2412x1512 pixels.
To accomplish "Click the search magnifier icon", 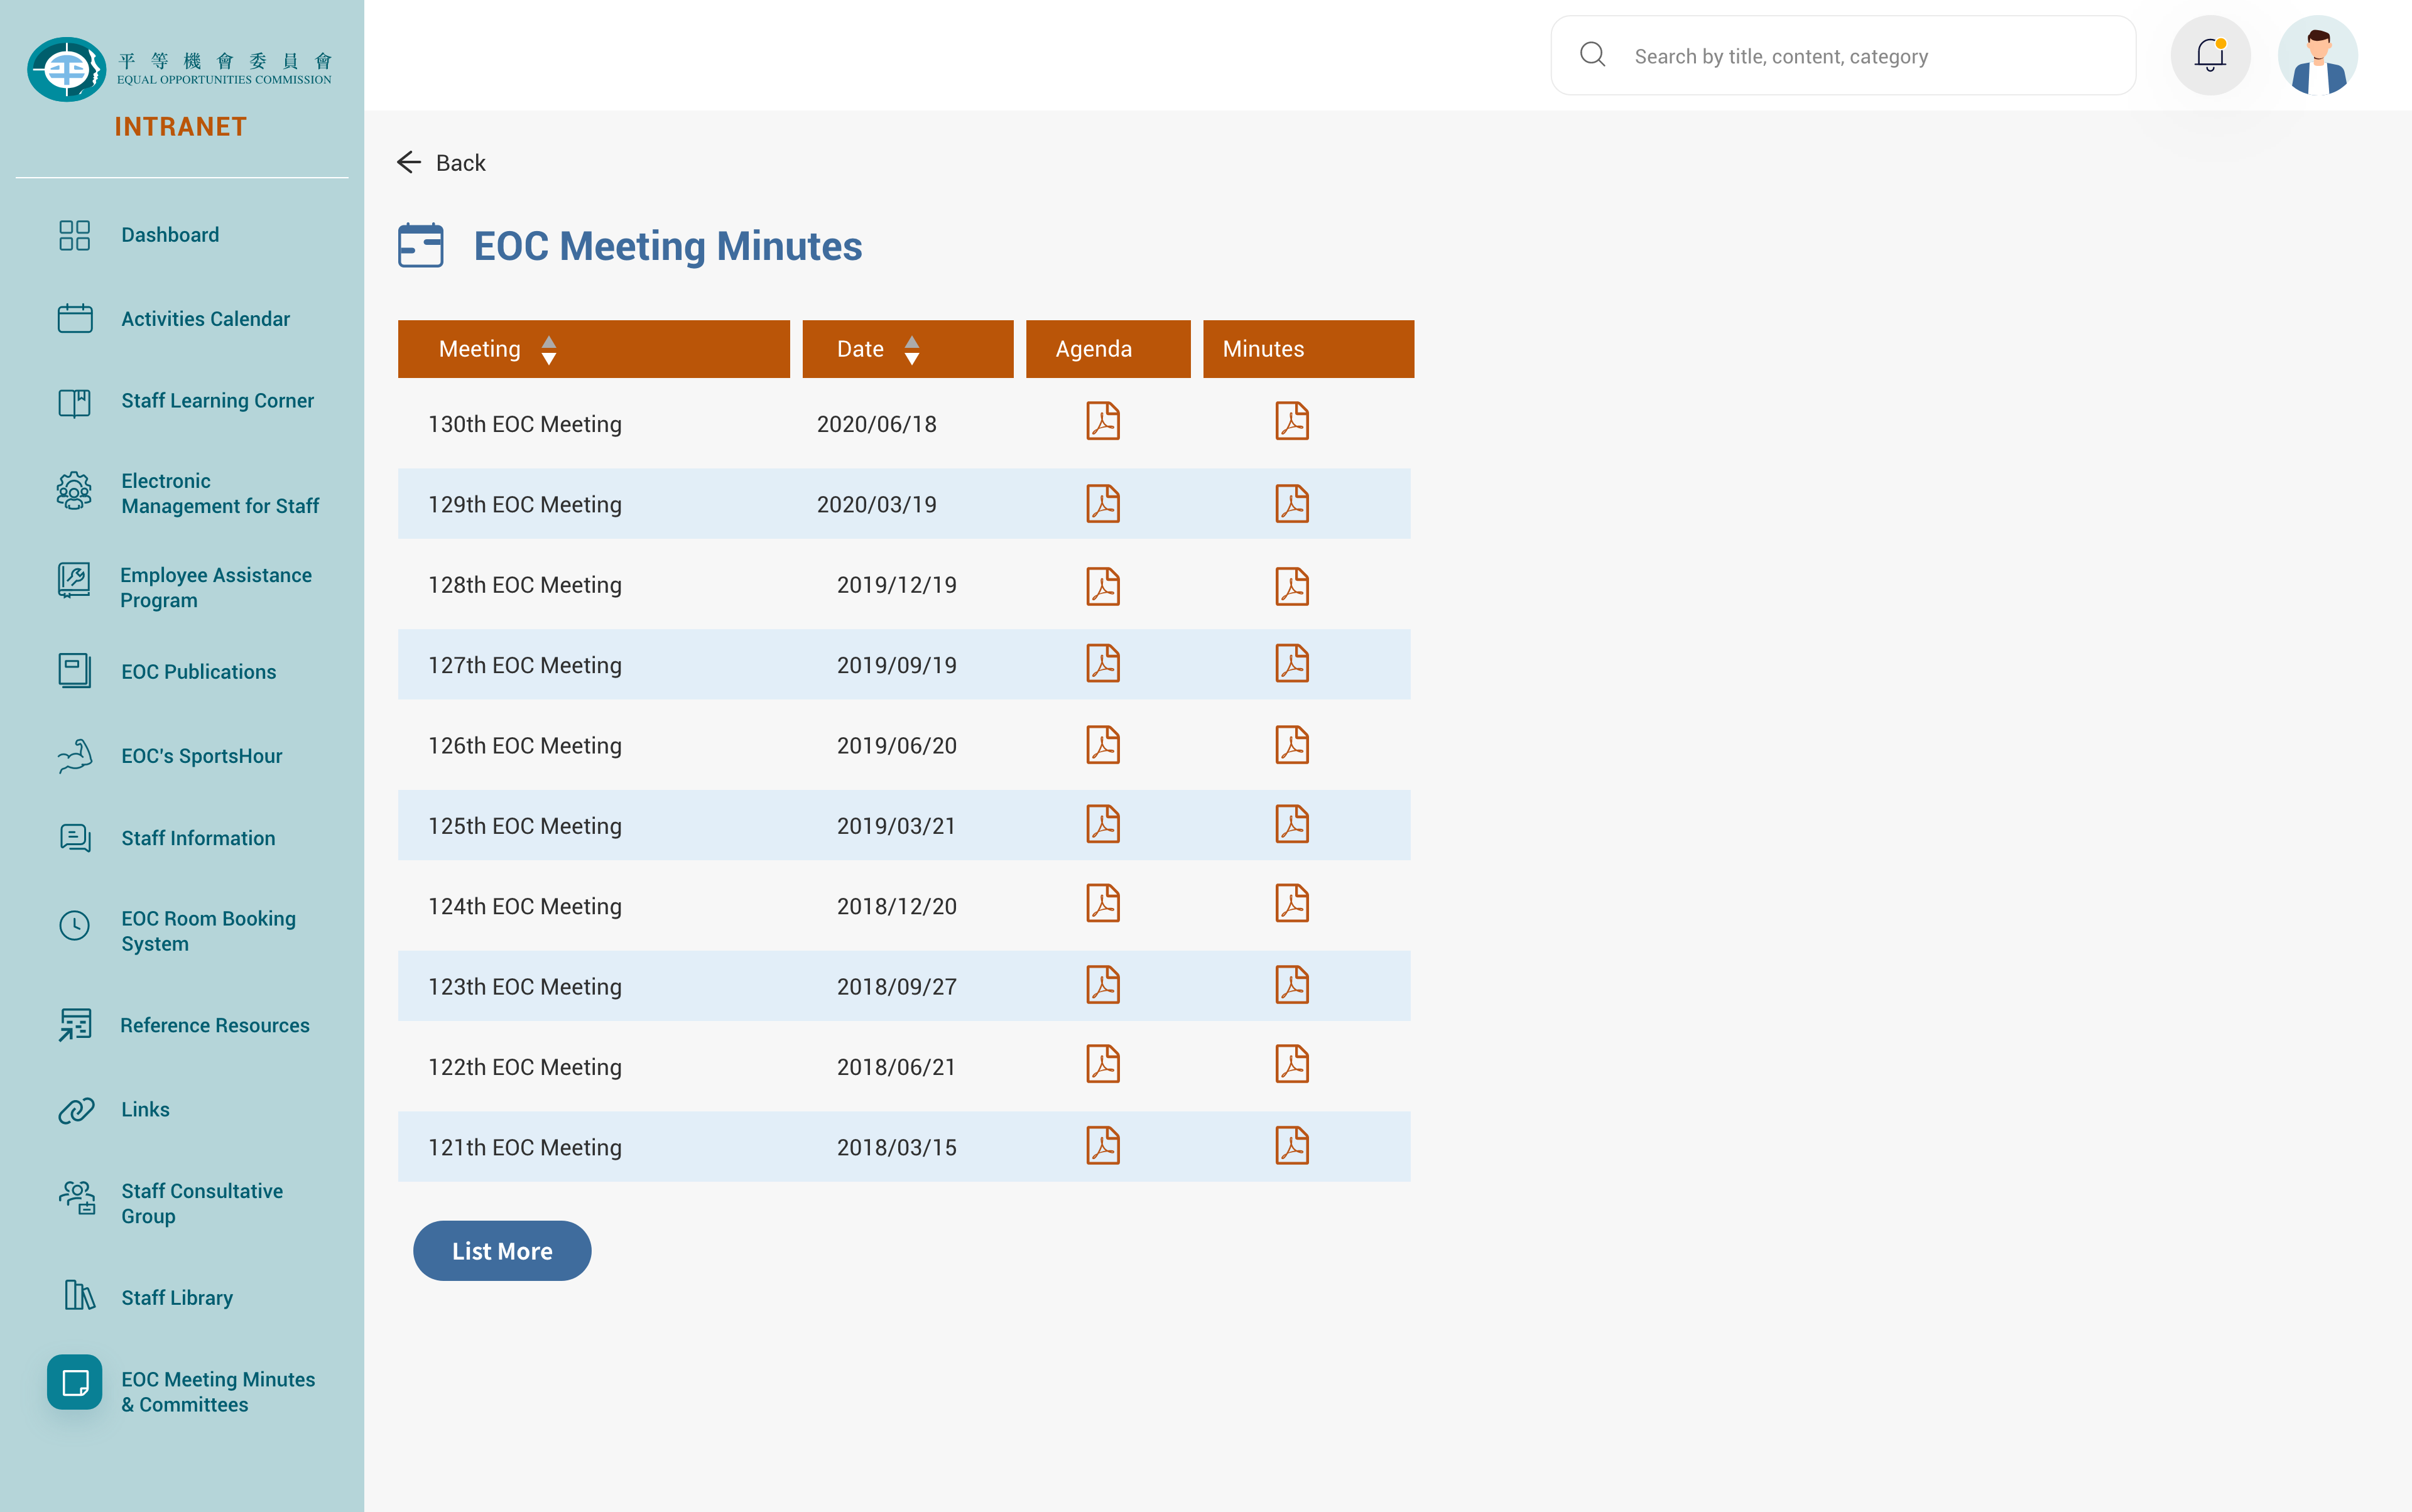I will (x=1593, y=55).
